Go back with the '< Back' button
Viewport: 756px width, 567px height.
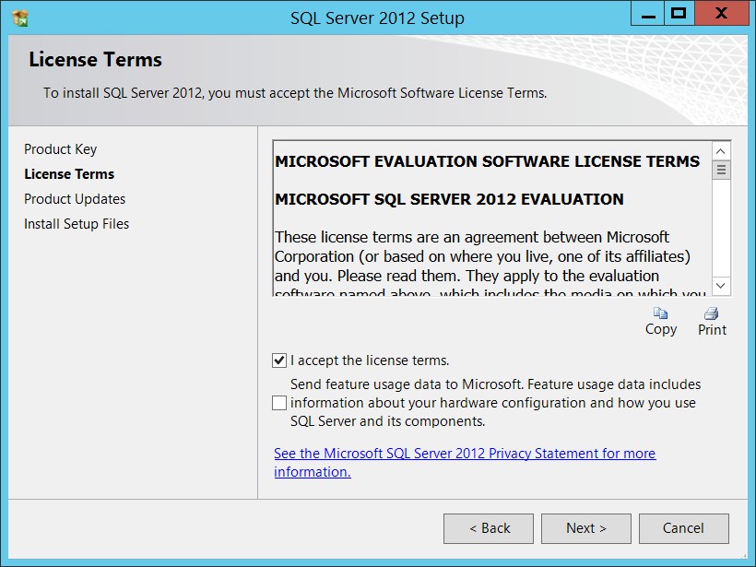[489, 528]
